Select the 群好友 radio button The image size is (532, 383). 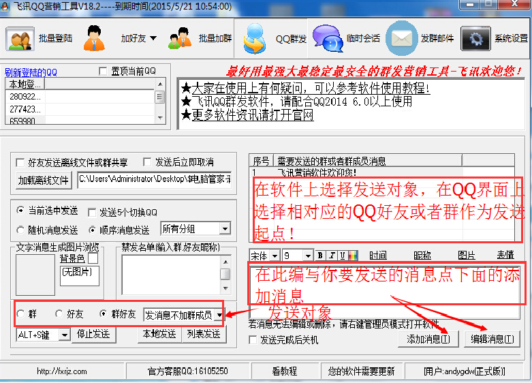[x=103, y=313]
